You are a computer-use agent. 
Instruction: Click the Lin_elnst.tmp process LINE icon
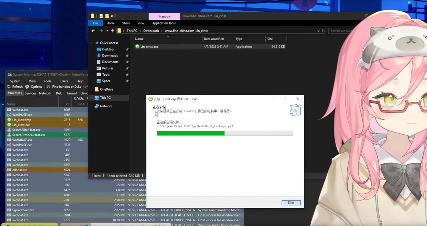(x=9, y=120)
